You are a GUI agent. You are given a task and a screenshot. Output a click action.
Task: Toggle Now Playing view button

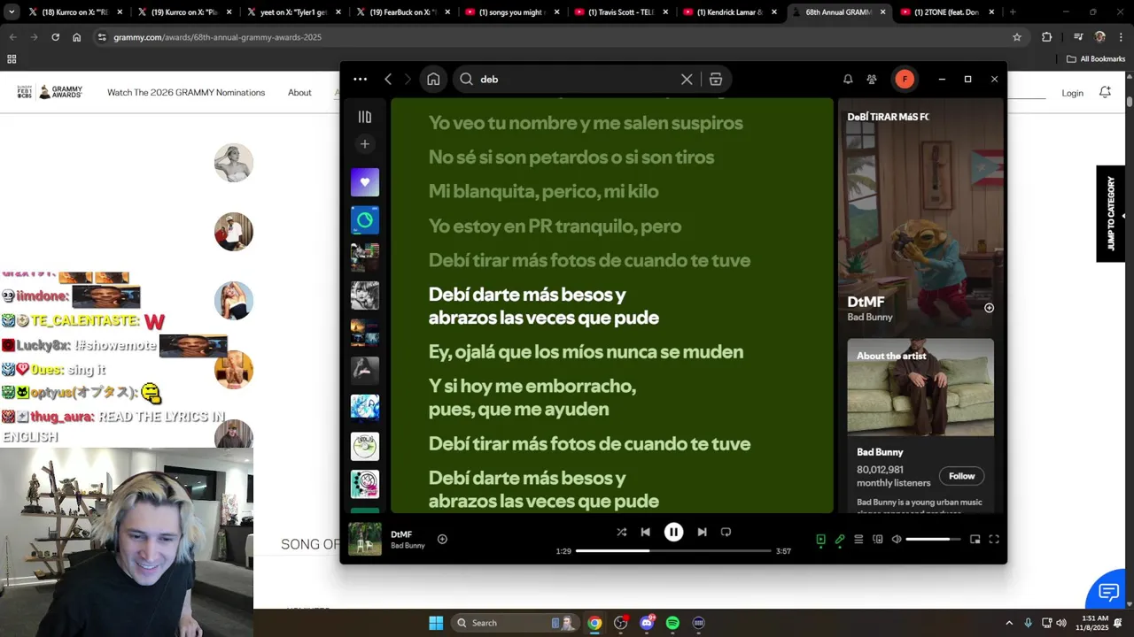[x=820, y=539]
